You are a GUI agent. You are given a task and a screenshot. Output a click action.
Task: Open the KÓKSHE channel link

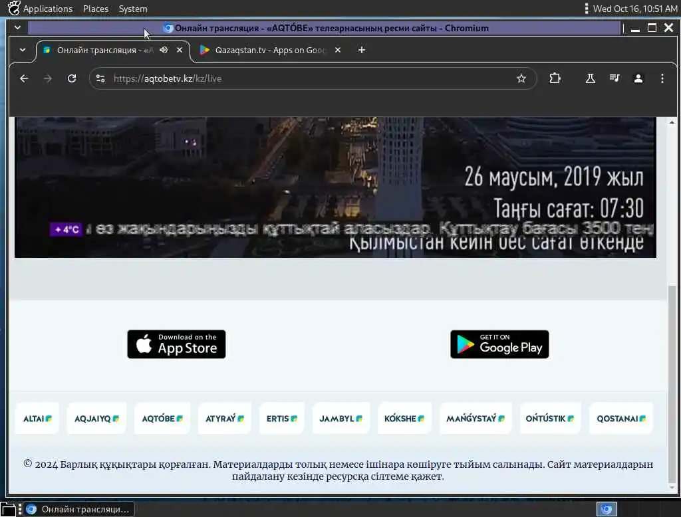(x=404, y=419)
